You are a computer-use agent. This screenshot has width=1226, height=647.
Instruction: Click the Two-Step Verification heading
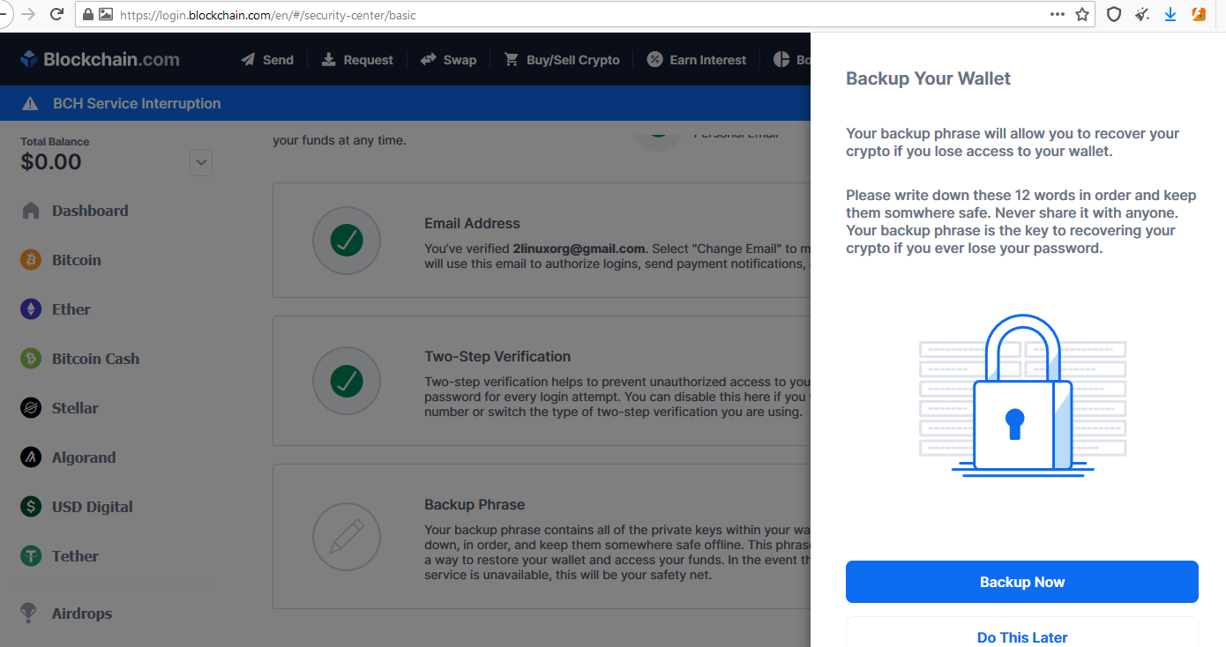(497, 357)
